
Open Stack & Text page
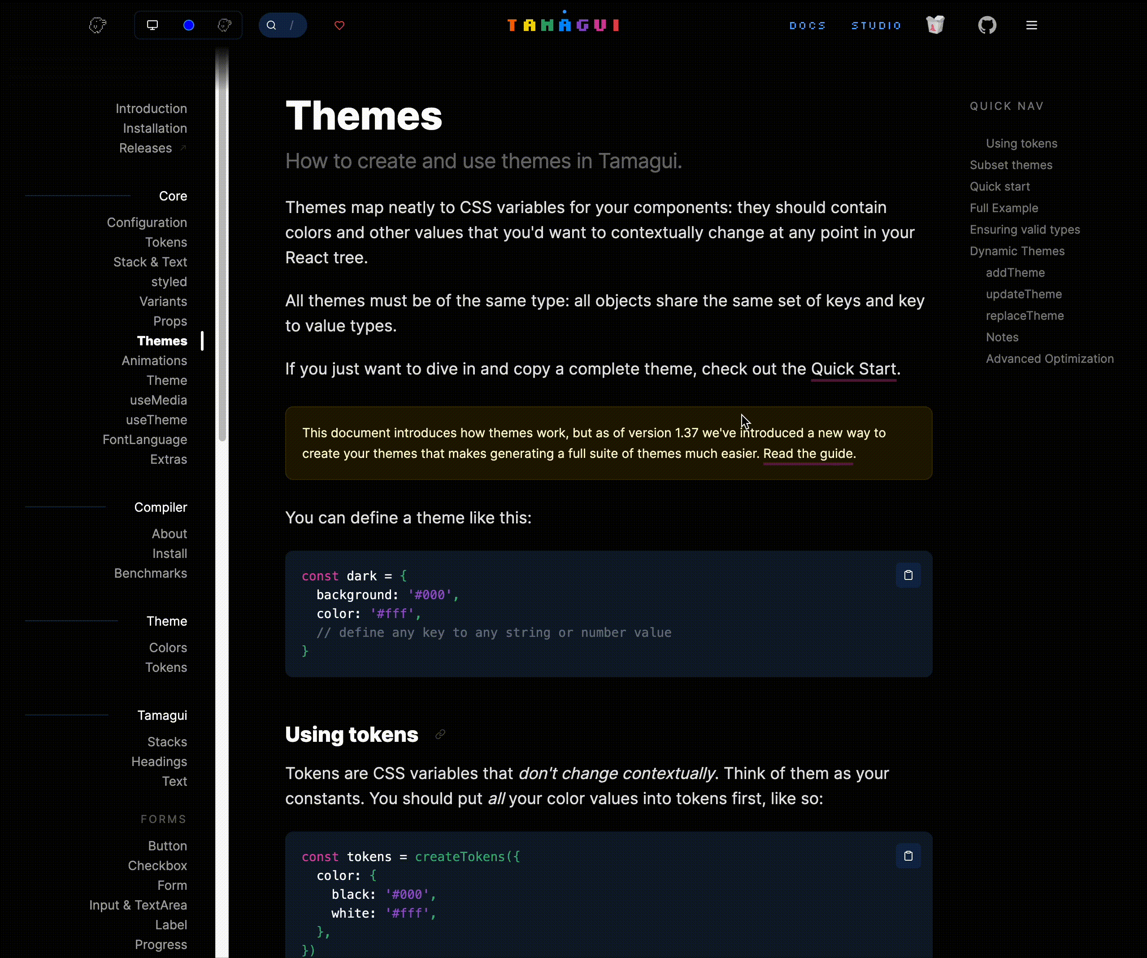(150, 261)
